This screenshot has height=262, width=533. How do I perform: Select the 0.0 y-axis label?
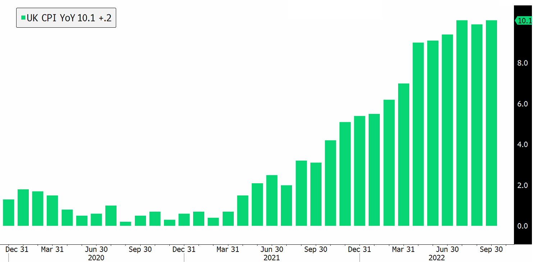pyautogui.click(x=522, y=226)
